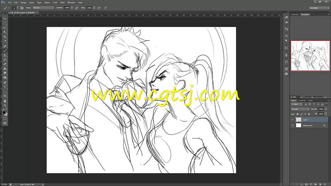Click the foreground color swatch

coord(4,112)
